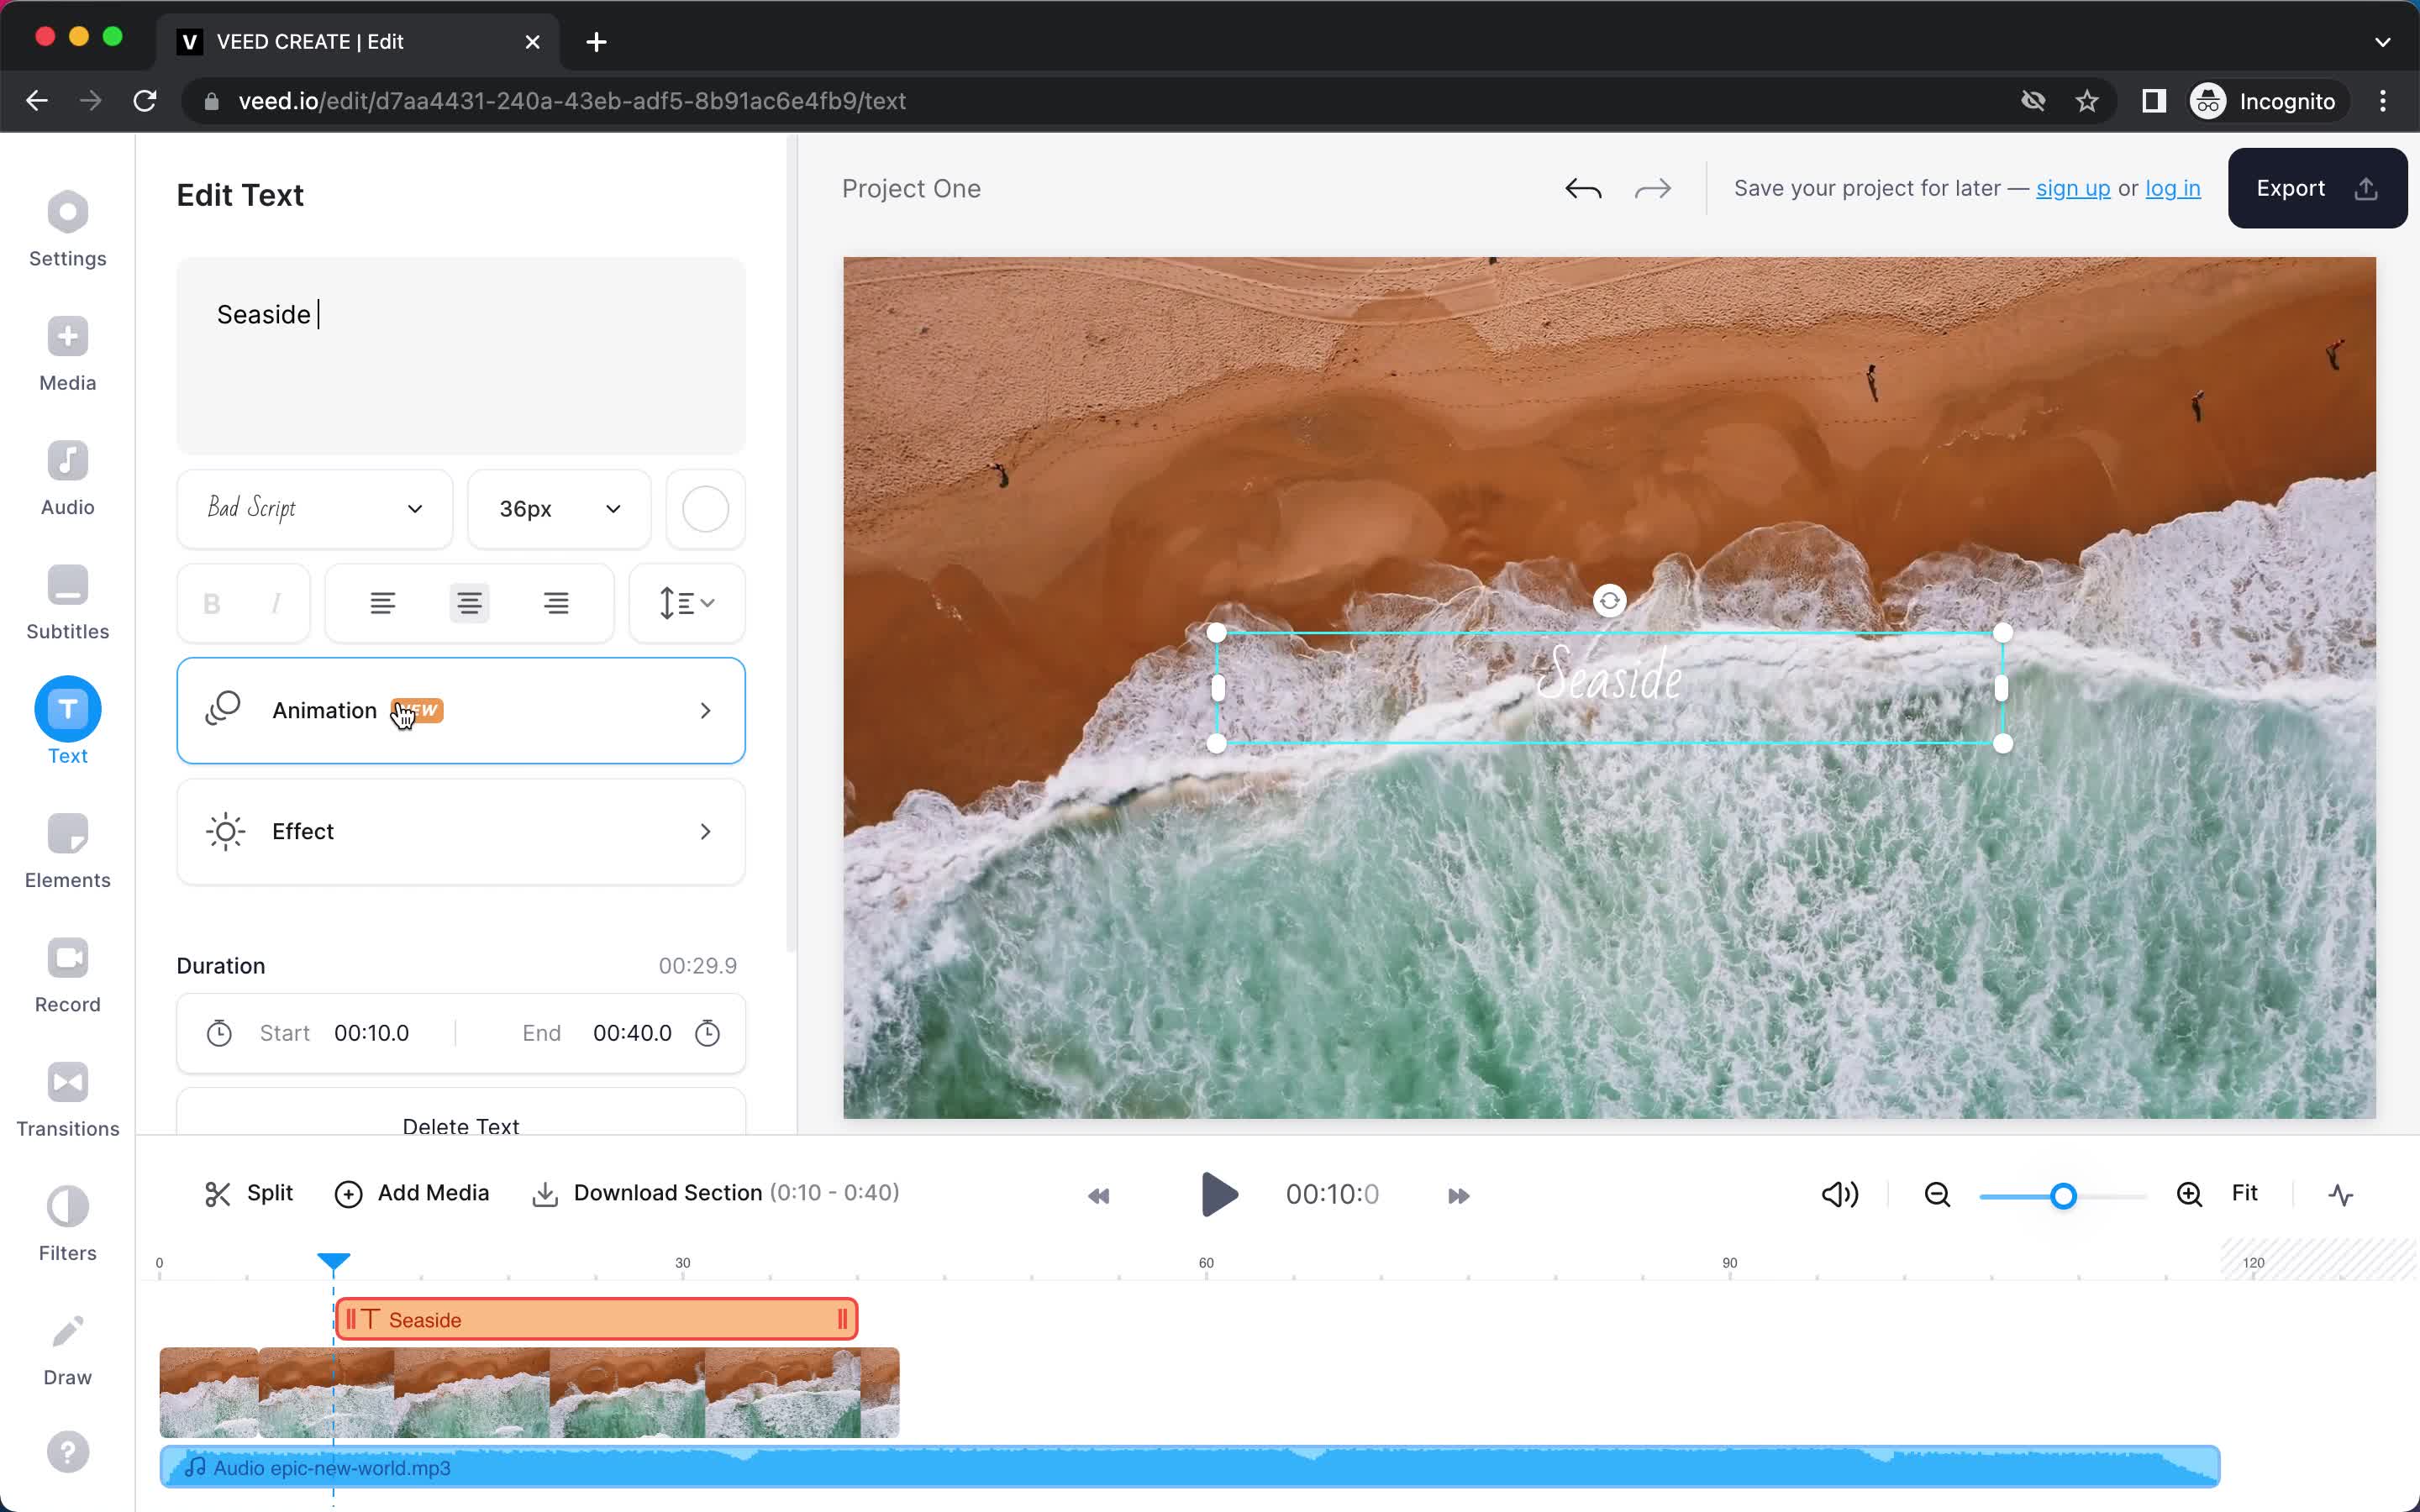Play the video
This screenshot has width=2420, height=1512.
tap(1219, 1194)
